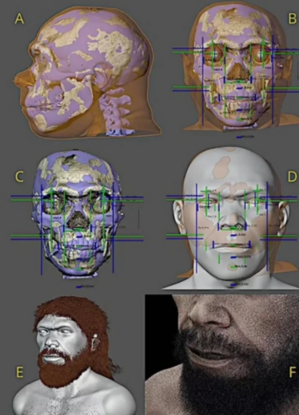
Task: Select the side-view skull in panel A
Action: [x=88, y=72]
